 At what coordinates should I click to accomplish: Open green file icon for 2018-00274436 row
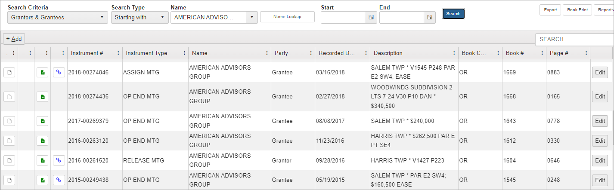tap(42, 97)
